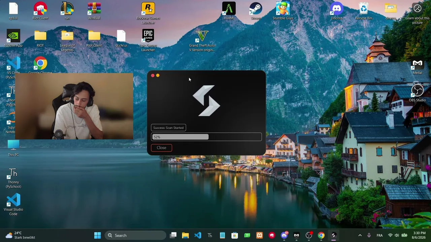
Task: Select the Stumble Guys desktop icon
Action: [x=283, y=11]
